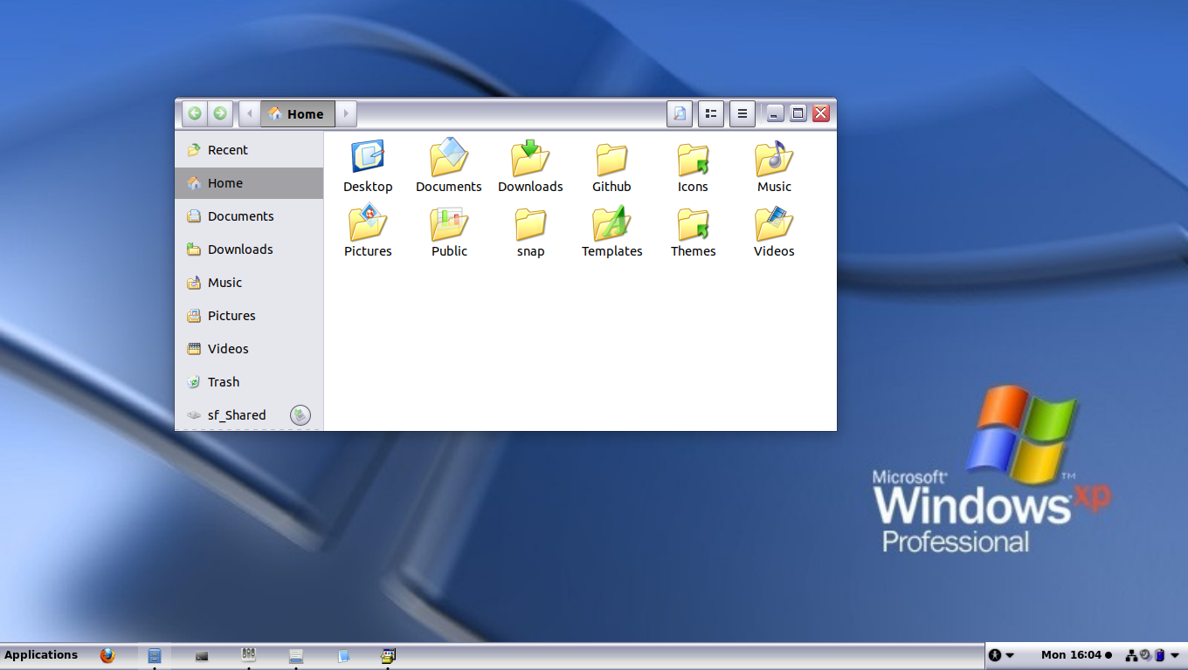Image resolution: width=1188 pixels, height=670 pixels.
Task: Open Downloads from the sidebar
Action: click(x=249, y=250)
